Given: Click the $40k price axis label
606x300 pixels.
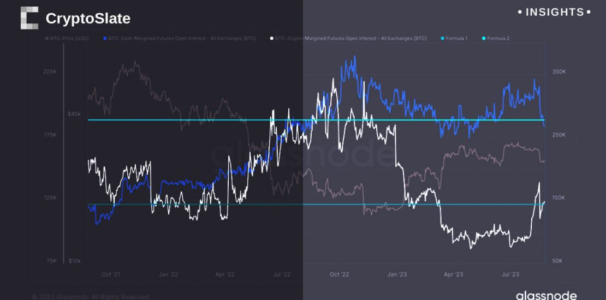Looking at the screenshot, I should (x=74, y=114).
